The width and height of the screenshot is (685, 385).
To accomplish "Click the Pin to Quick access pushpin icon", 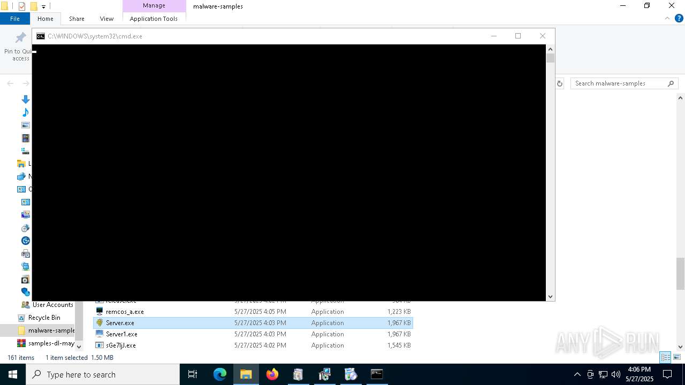I will 20,37.
